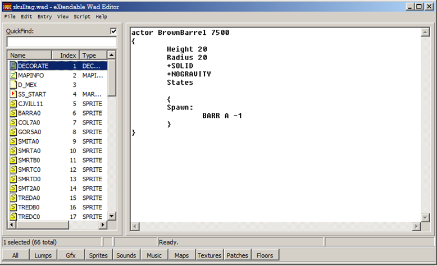The image size is (437, 266).
Task: Click '1 selected (66 total)' status text
Action: pos(30,242)
